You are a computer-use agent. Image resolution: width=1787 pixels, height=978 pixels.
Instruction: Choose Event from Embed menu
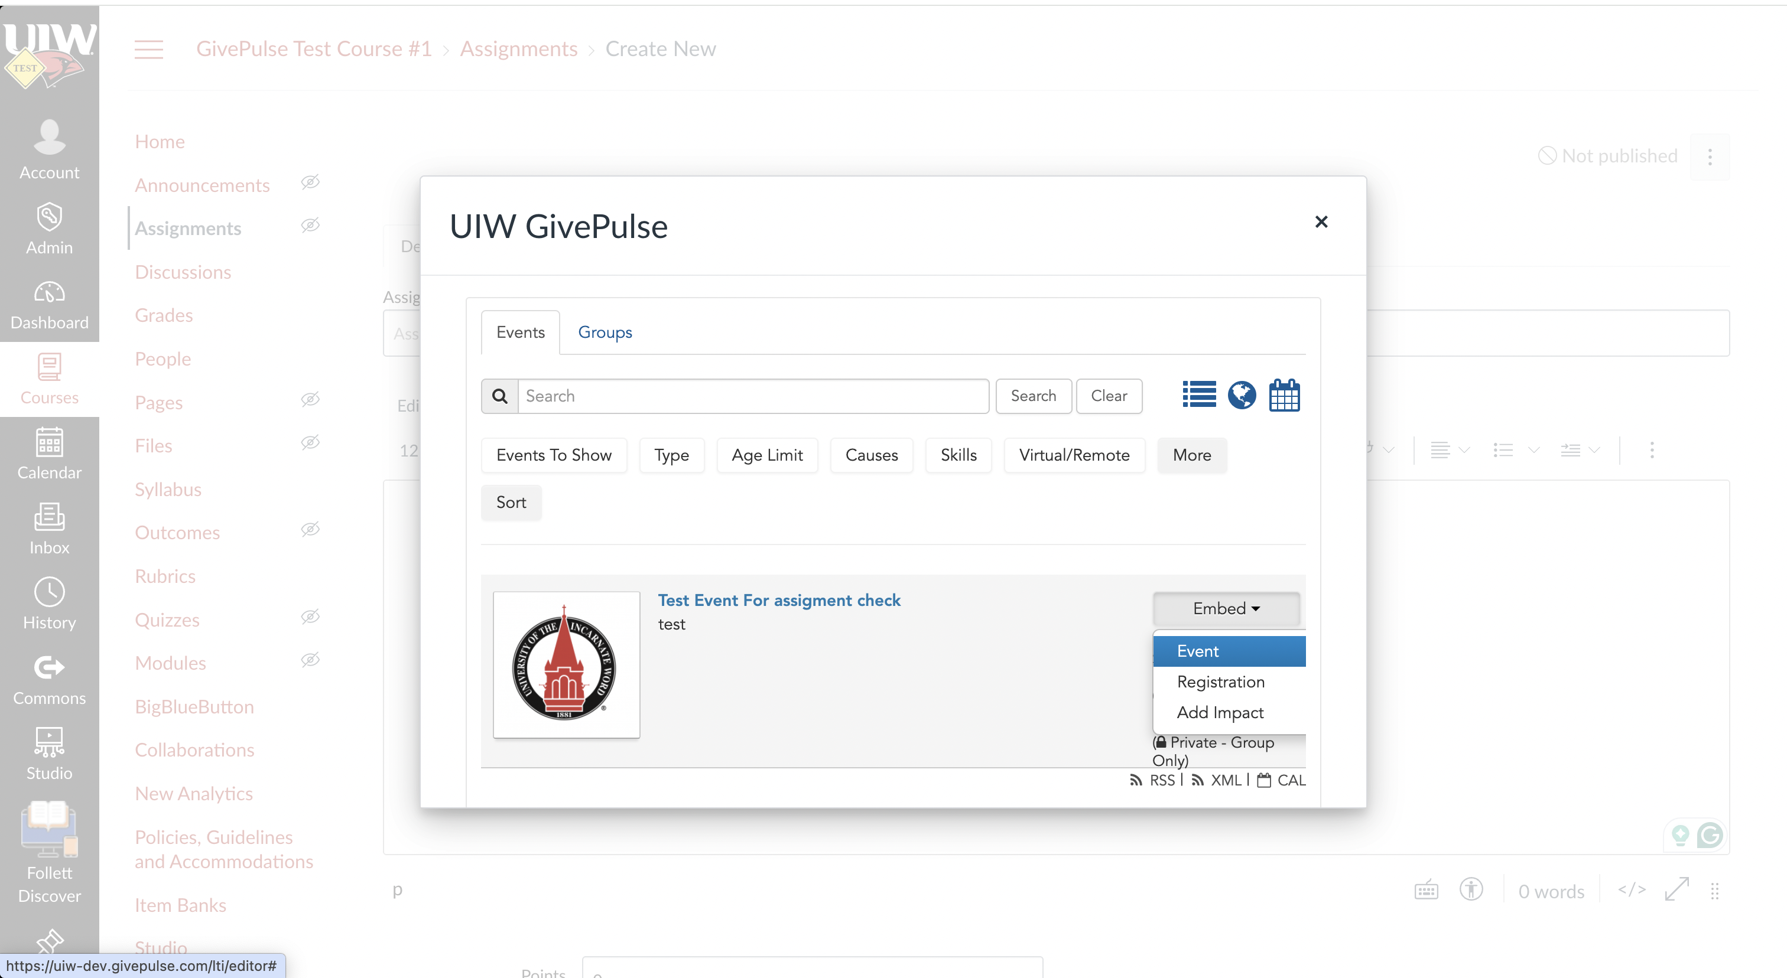click(x=1229, y=651)
